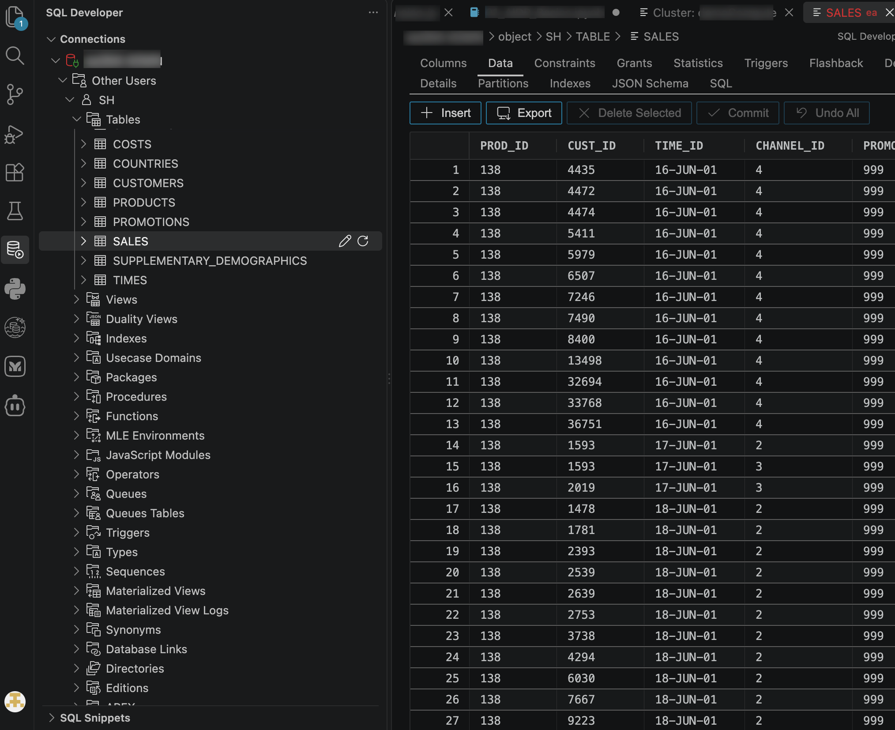Switch to the Partitions tab
Image resolution: width=895 pixels, height=730 pixels.
(x=503, y=83)
